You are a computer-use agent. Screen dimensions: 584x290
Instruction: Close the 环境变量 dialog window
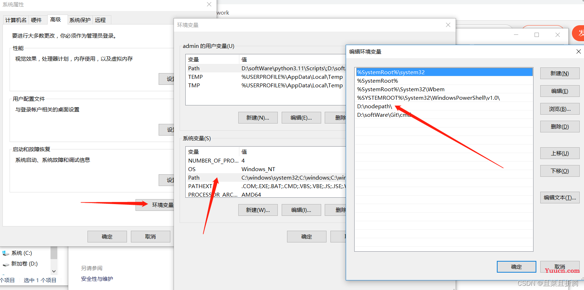coord(448,25)
